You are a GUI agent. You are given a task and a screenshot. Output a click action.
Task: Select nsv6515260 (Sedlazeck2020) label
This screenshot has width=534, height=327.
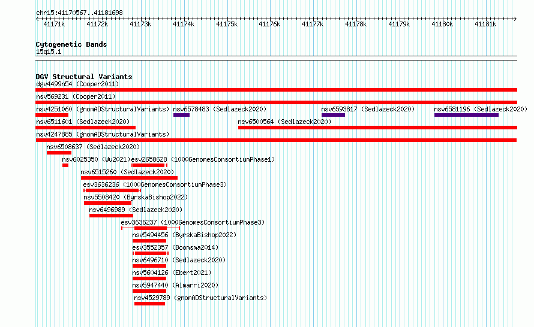point(127,172)
